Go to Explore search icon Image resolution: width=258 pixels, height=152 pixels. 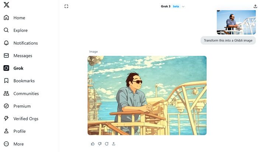pos(6,30)
